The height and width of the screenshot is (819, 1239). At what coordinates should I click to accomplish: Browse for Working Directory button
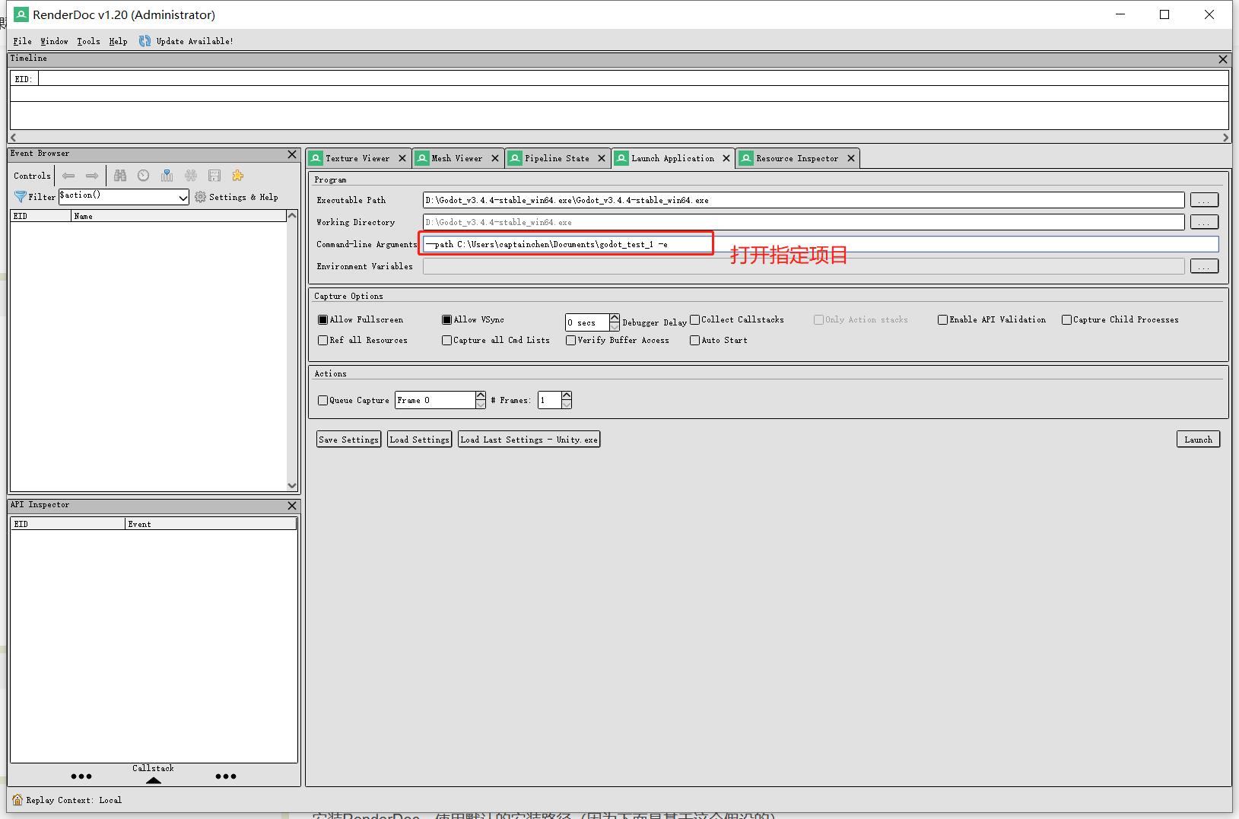(1204, 222)
